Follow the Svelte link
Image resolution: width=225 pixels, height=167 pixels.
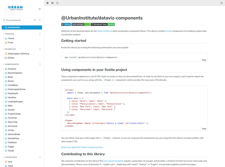[169, 31]
